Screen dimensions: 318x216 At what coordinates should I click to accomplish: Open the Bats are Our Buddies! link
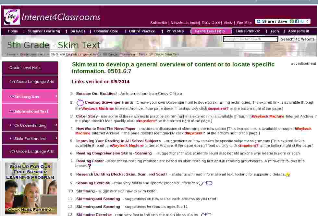click(96, 94)
